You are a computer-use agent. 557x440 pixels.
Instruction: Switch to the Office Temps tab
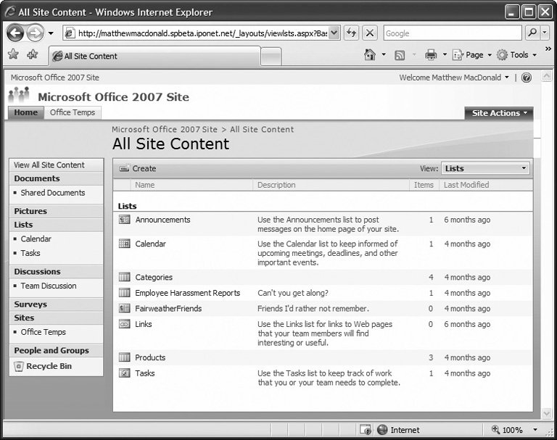[72, 112]
